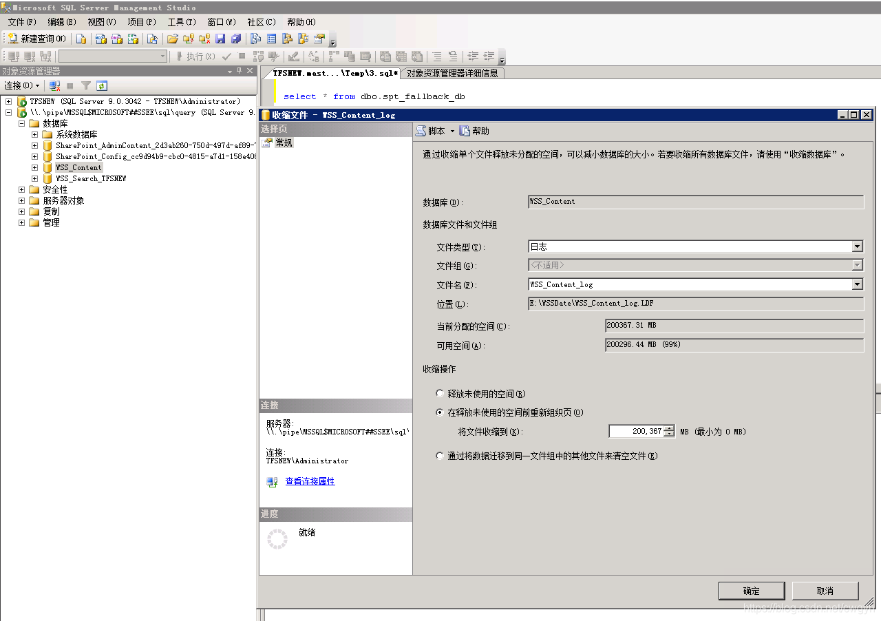The image size is (881, 621).
Task: Click the XMLA Query icon
Action: [134, 39]
